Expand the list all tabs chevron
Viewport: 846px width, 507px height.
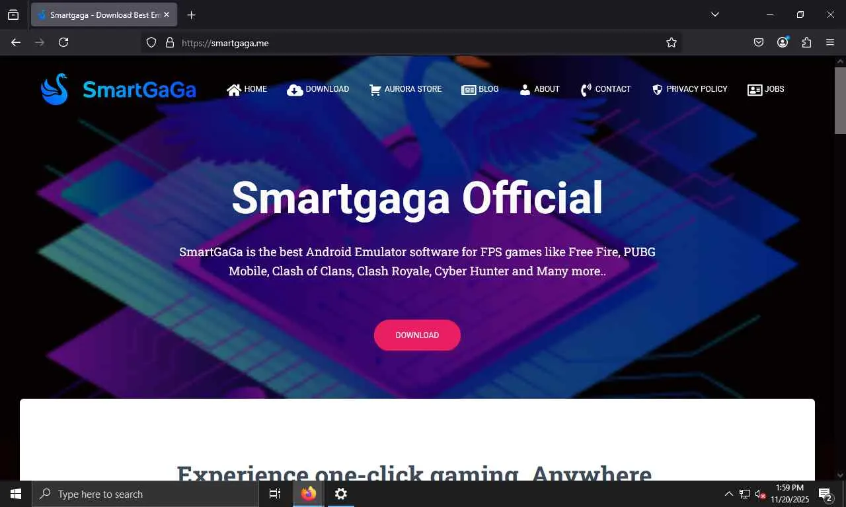(715, 15)
